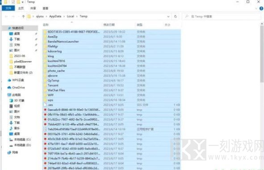Switch to the 共享 ribbon tab

[33, 8]
